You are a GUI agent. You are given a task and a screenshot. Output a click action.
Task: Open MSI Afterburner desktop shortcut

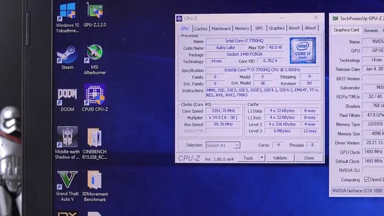[95, 59]
